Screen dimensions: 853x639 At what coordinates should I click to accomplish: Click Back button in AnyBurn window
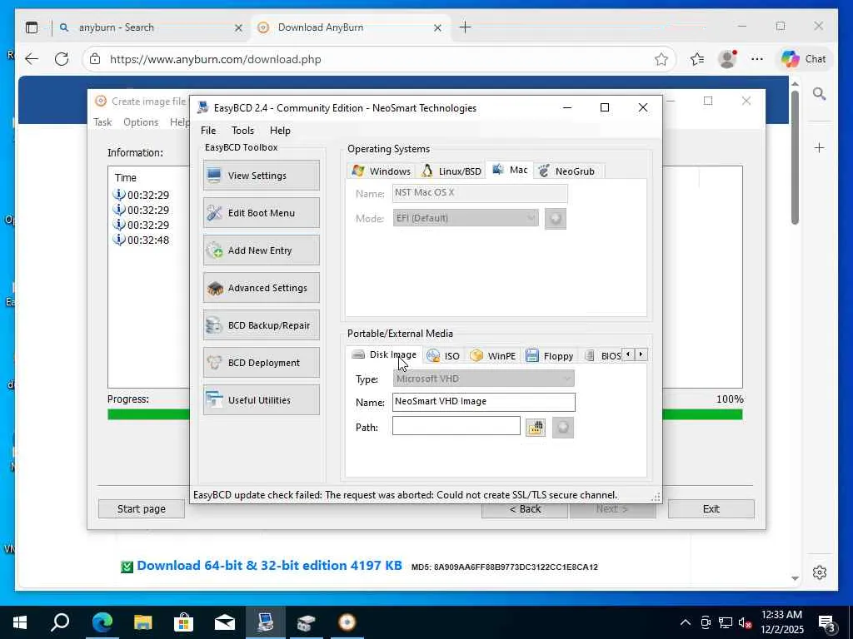click(x=525, y=510)
